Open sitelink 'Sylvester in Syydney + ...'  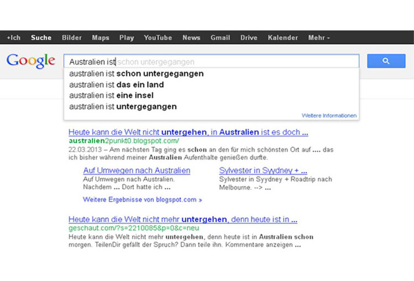pyautogui.click(x=263, y=170)
